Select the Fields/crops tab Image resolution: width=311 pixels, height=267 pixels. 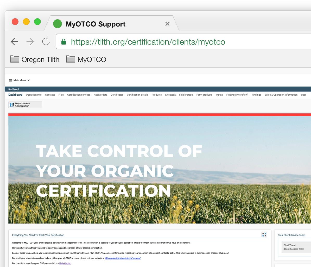(x=186, y=95)
